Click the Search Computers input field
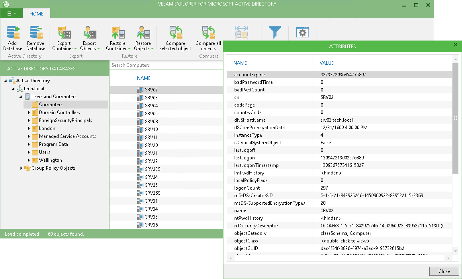Viewport: 462px width, 279px height. 166,65
